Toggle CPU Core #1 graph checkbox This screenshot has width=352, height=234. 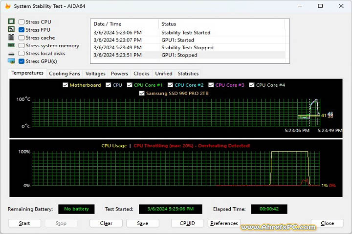pos(130,85)
